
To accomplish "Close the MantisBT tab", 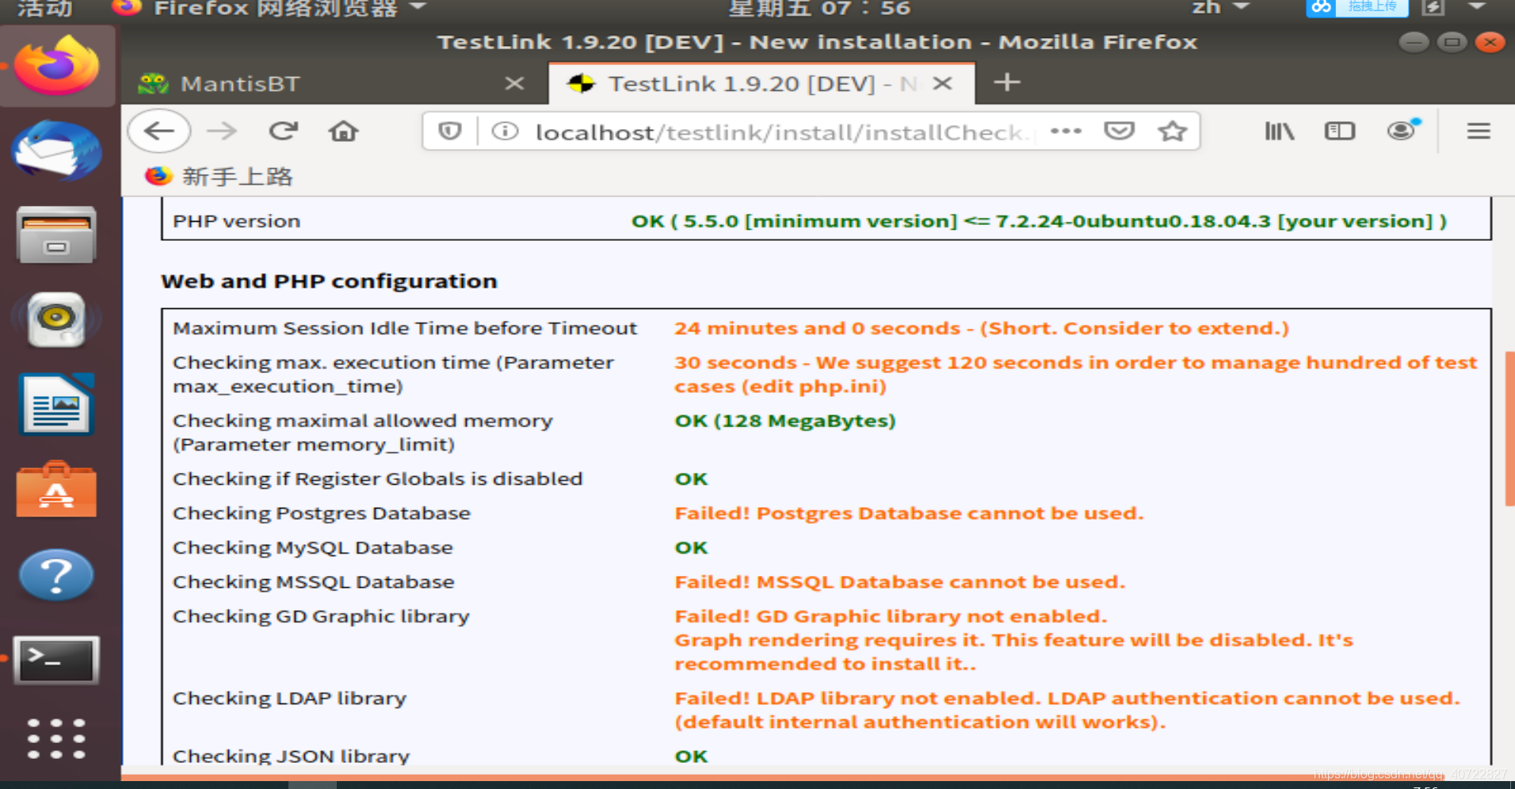I will coord(514,83).
